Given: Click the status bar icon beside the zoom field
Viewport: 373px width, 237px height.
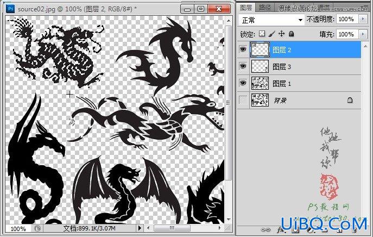Looking at the screenshot, I should click(x=37, y=228).
